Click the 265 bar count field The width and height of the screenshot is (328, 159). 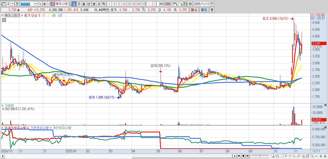pyautogui.click(x=161, y=4)
